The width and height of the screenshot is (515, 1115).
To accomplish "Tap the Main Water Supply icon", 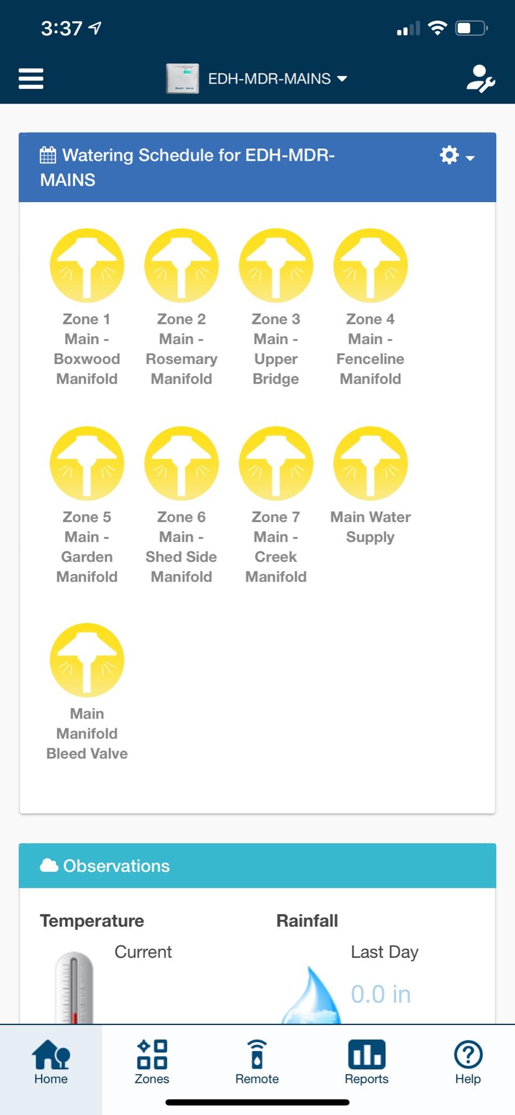I will 370,463.
